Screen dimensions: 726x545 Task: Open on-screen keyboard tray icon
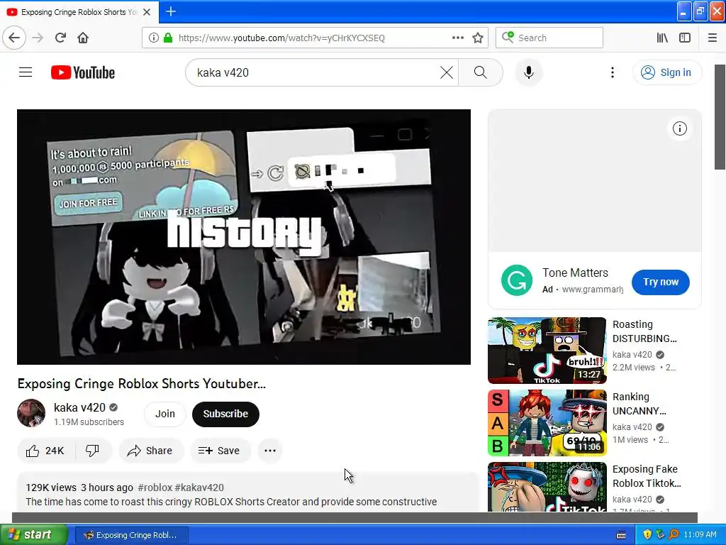[x=621, y=535]
